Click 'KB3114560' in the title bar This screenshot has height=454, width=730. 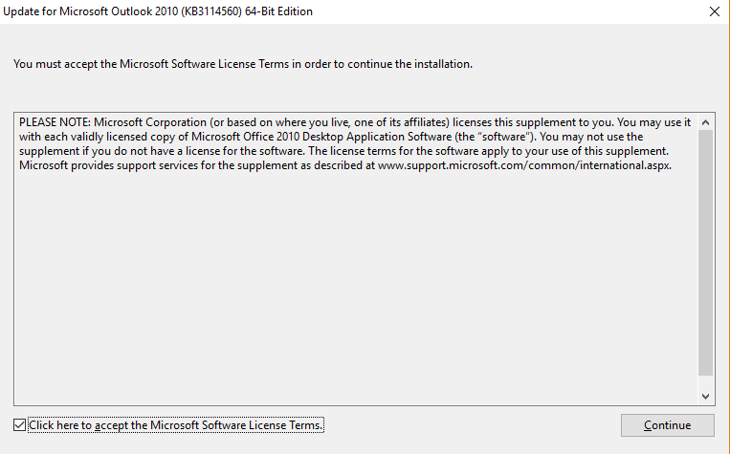tap(200, 11)
